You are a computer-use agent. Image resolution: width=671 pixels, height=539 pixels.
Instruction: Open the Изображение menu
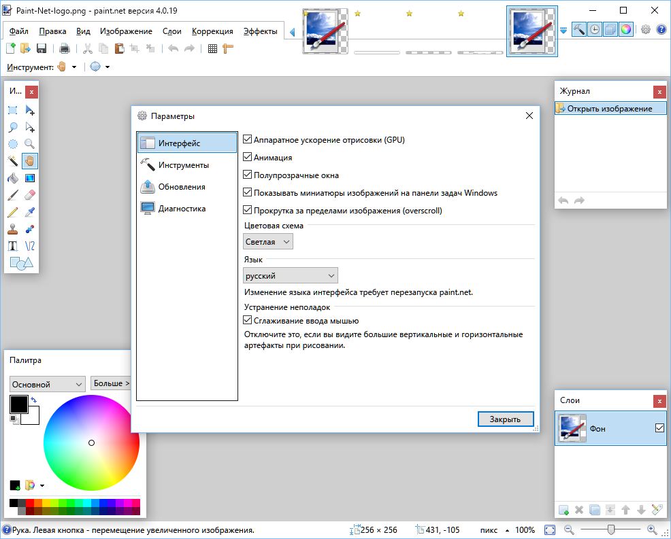[127, 31]
